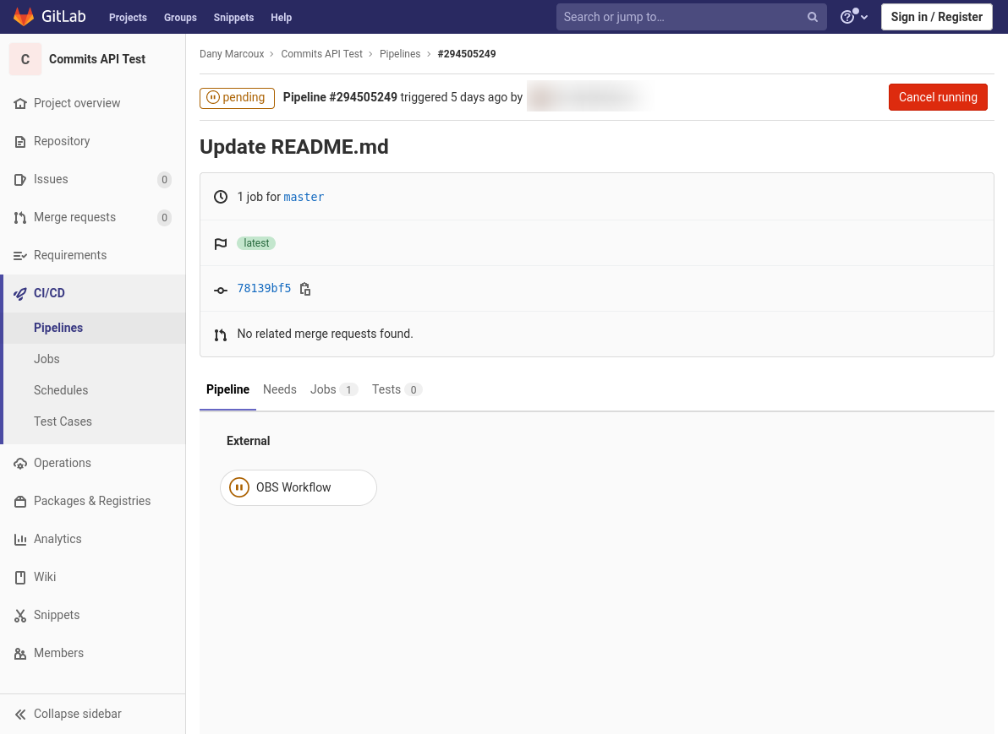Open the help dropdown menu
The width and height of the screenshot is (1008, 734).
tap(854, 17)
